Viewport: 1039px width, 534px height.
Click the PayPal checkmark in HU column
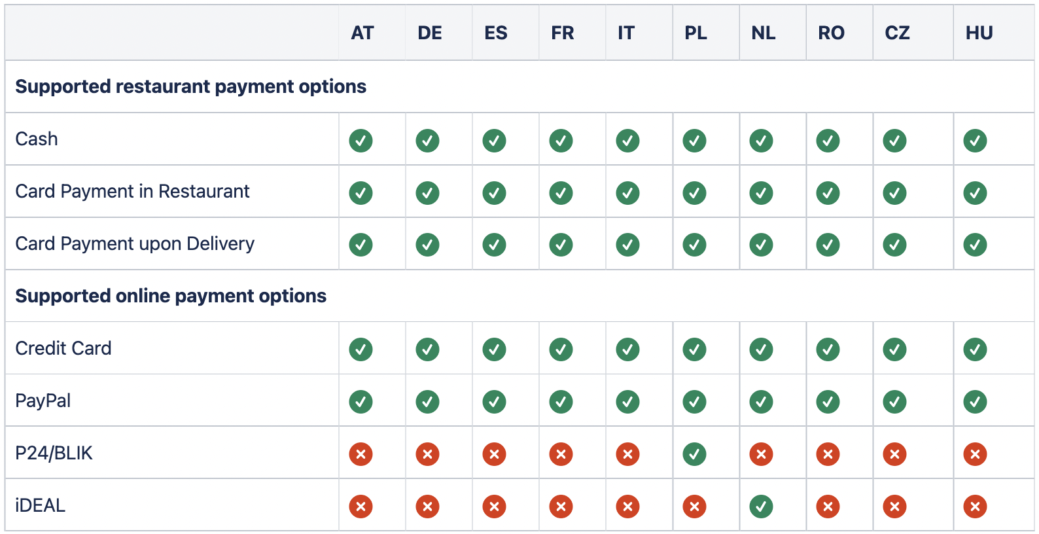(x=975, y=402)
